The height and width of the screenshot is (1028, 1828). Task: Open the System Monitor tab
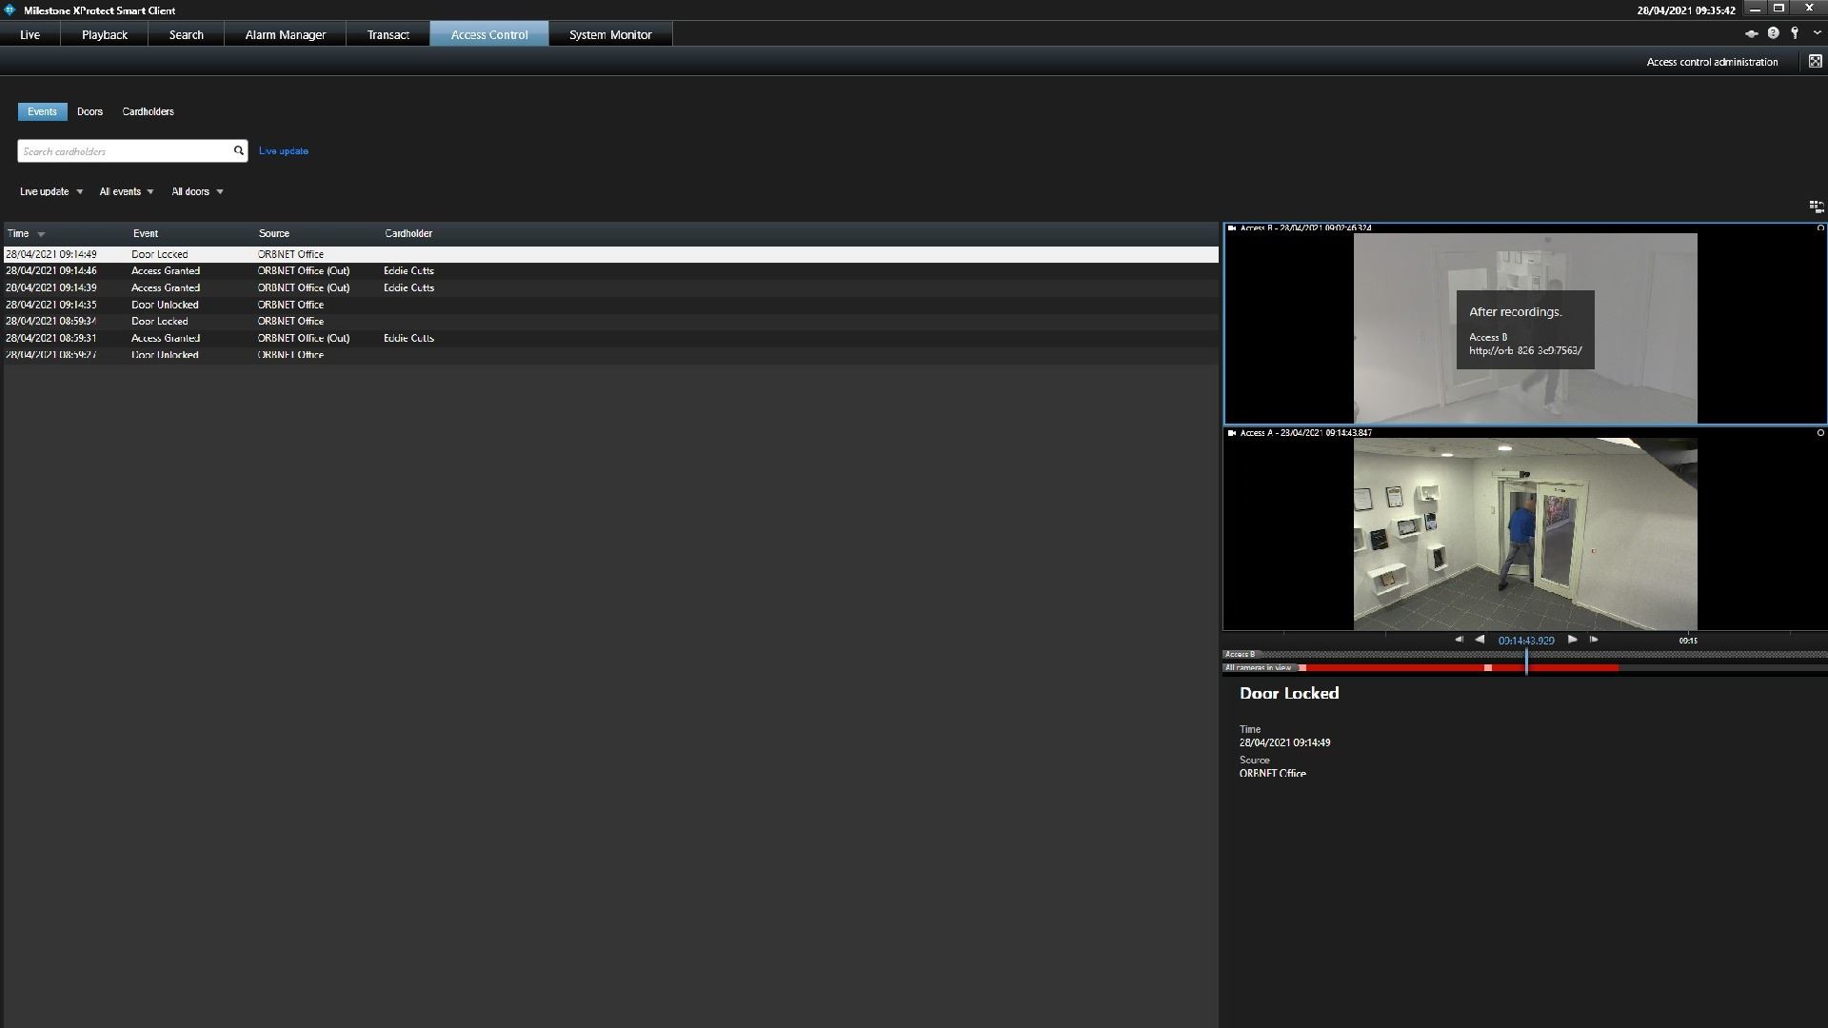[610, 34]
